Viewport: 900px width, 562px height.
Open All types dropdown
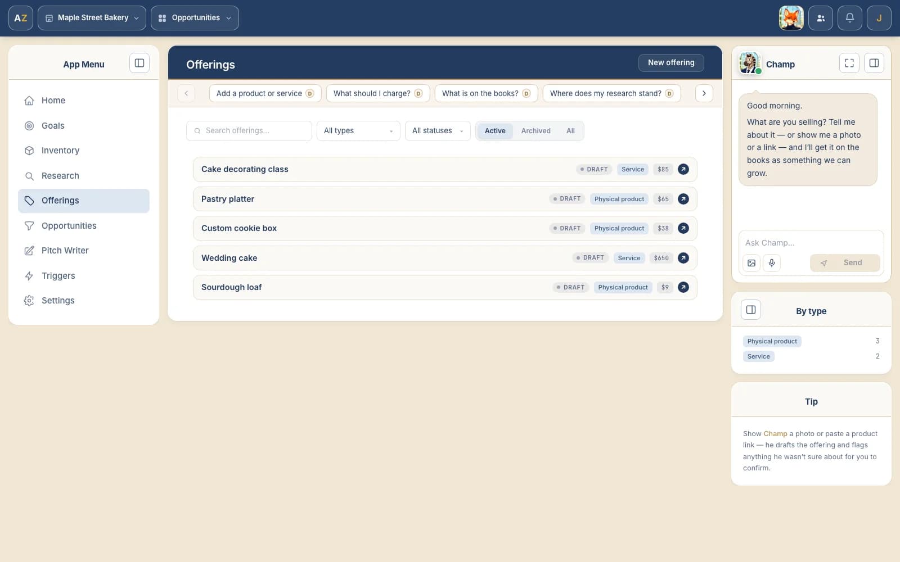358,131
